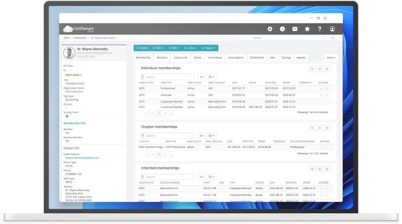The height and width of the screenshot is (224, 402).
Task: Go to last page in Chapter memberships pagination
Action: point(171,155)
